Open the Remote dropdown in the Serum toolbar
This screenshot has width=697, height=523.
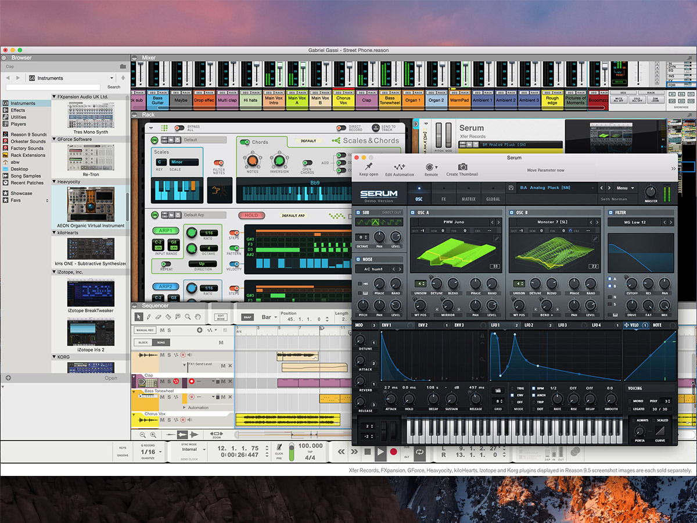[x=431, y=169]
